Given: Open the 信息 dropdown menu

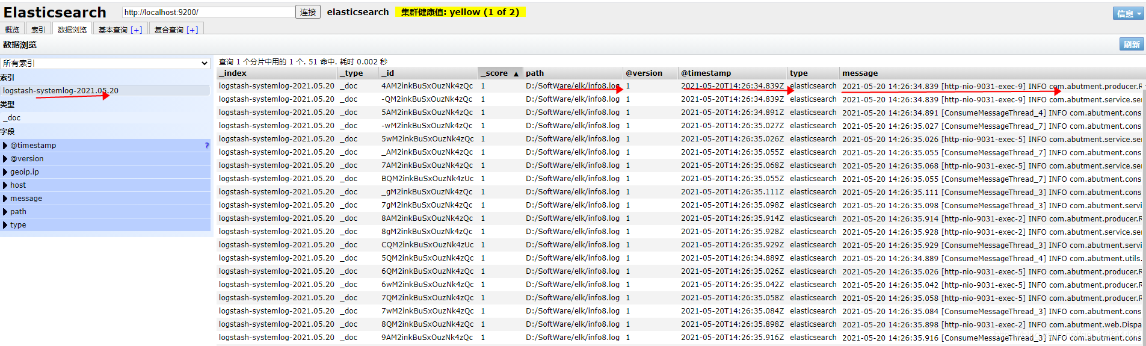Looking at the screenshot, I should point(1128,13).
